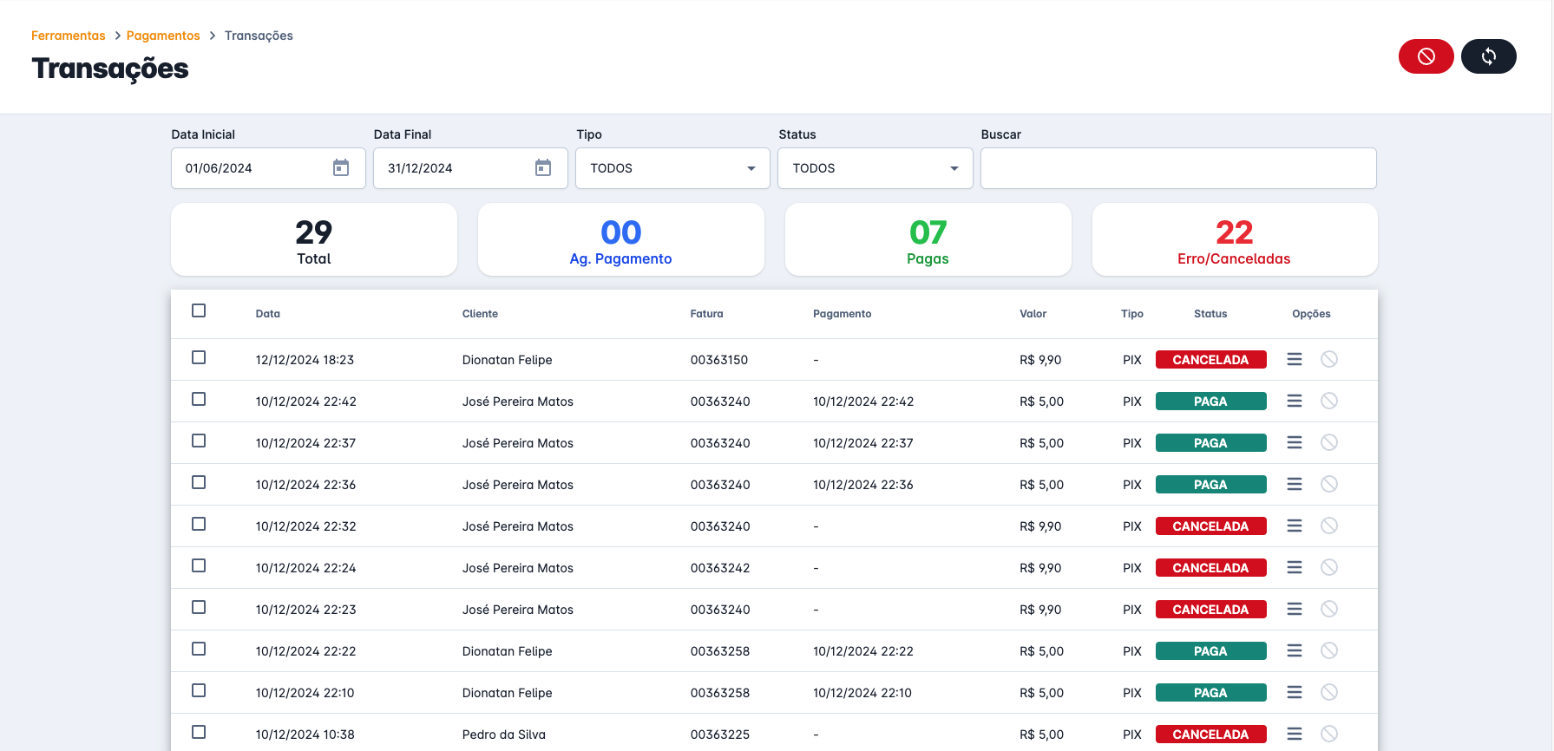Check the box for 10/12/2024 22:37 transaction
Image resolution: width=1554 pixels, height=751 pixels.
coord(199,441)
